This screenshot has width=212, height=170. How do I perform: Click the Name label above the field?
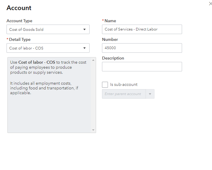[110, 21]
